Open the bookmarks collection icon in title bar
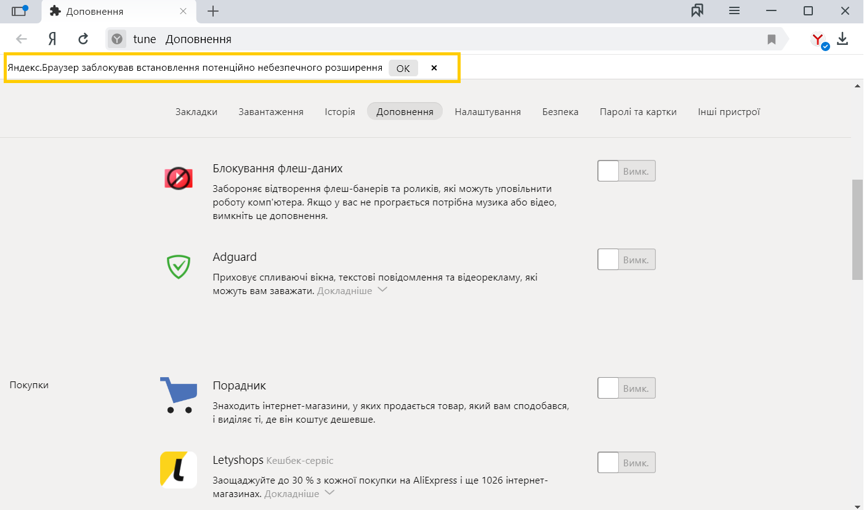 coord(698,11)
